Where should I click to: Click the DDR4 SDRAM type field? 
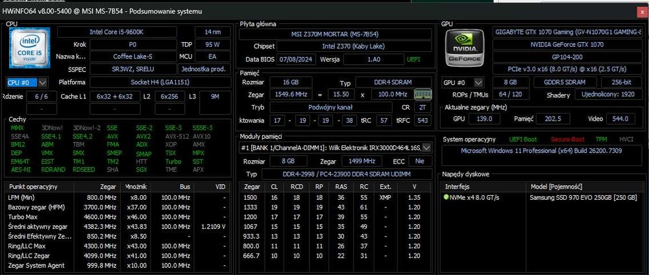[x=393, y=82]
